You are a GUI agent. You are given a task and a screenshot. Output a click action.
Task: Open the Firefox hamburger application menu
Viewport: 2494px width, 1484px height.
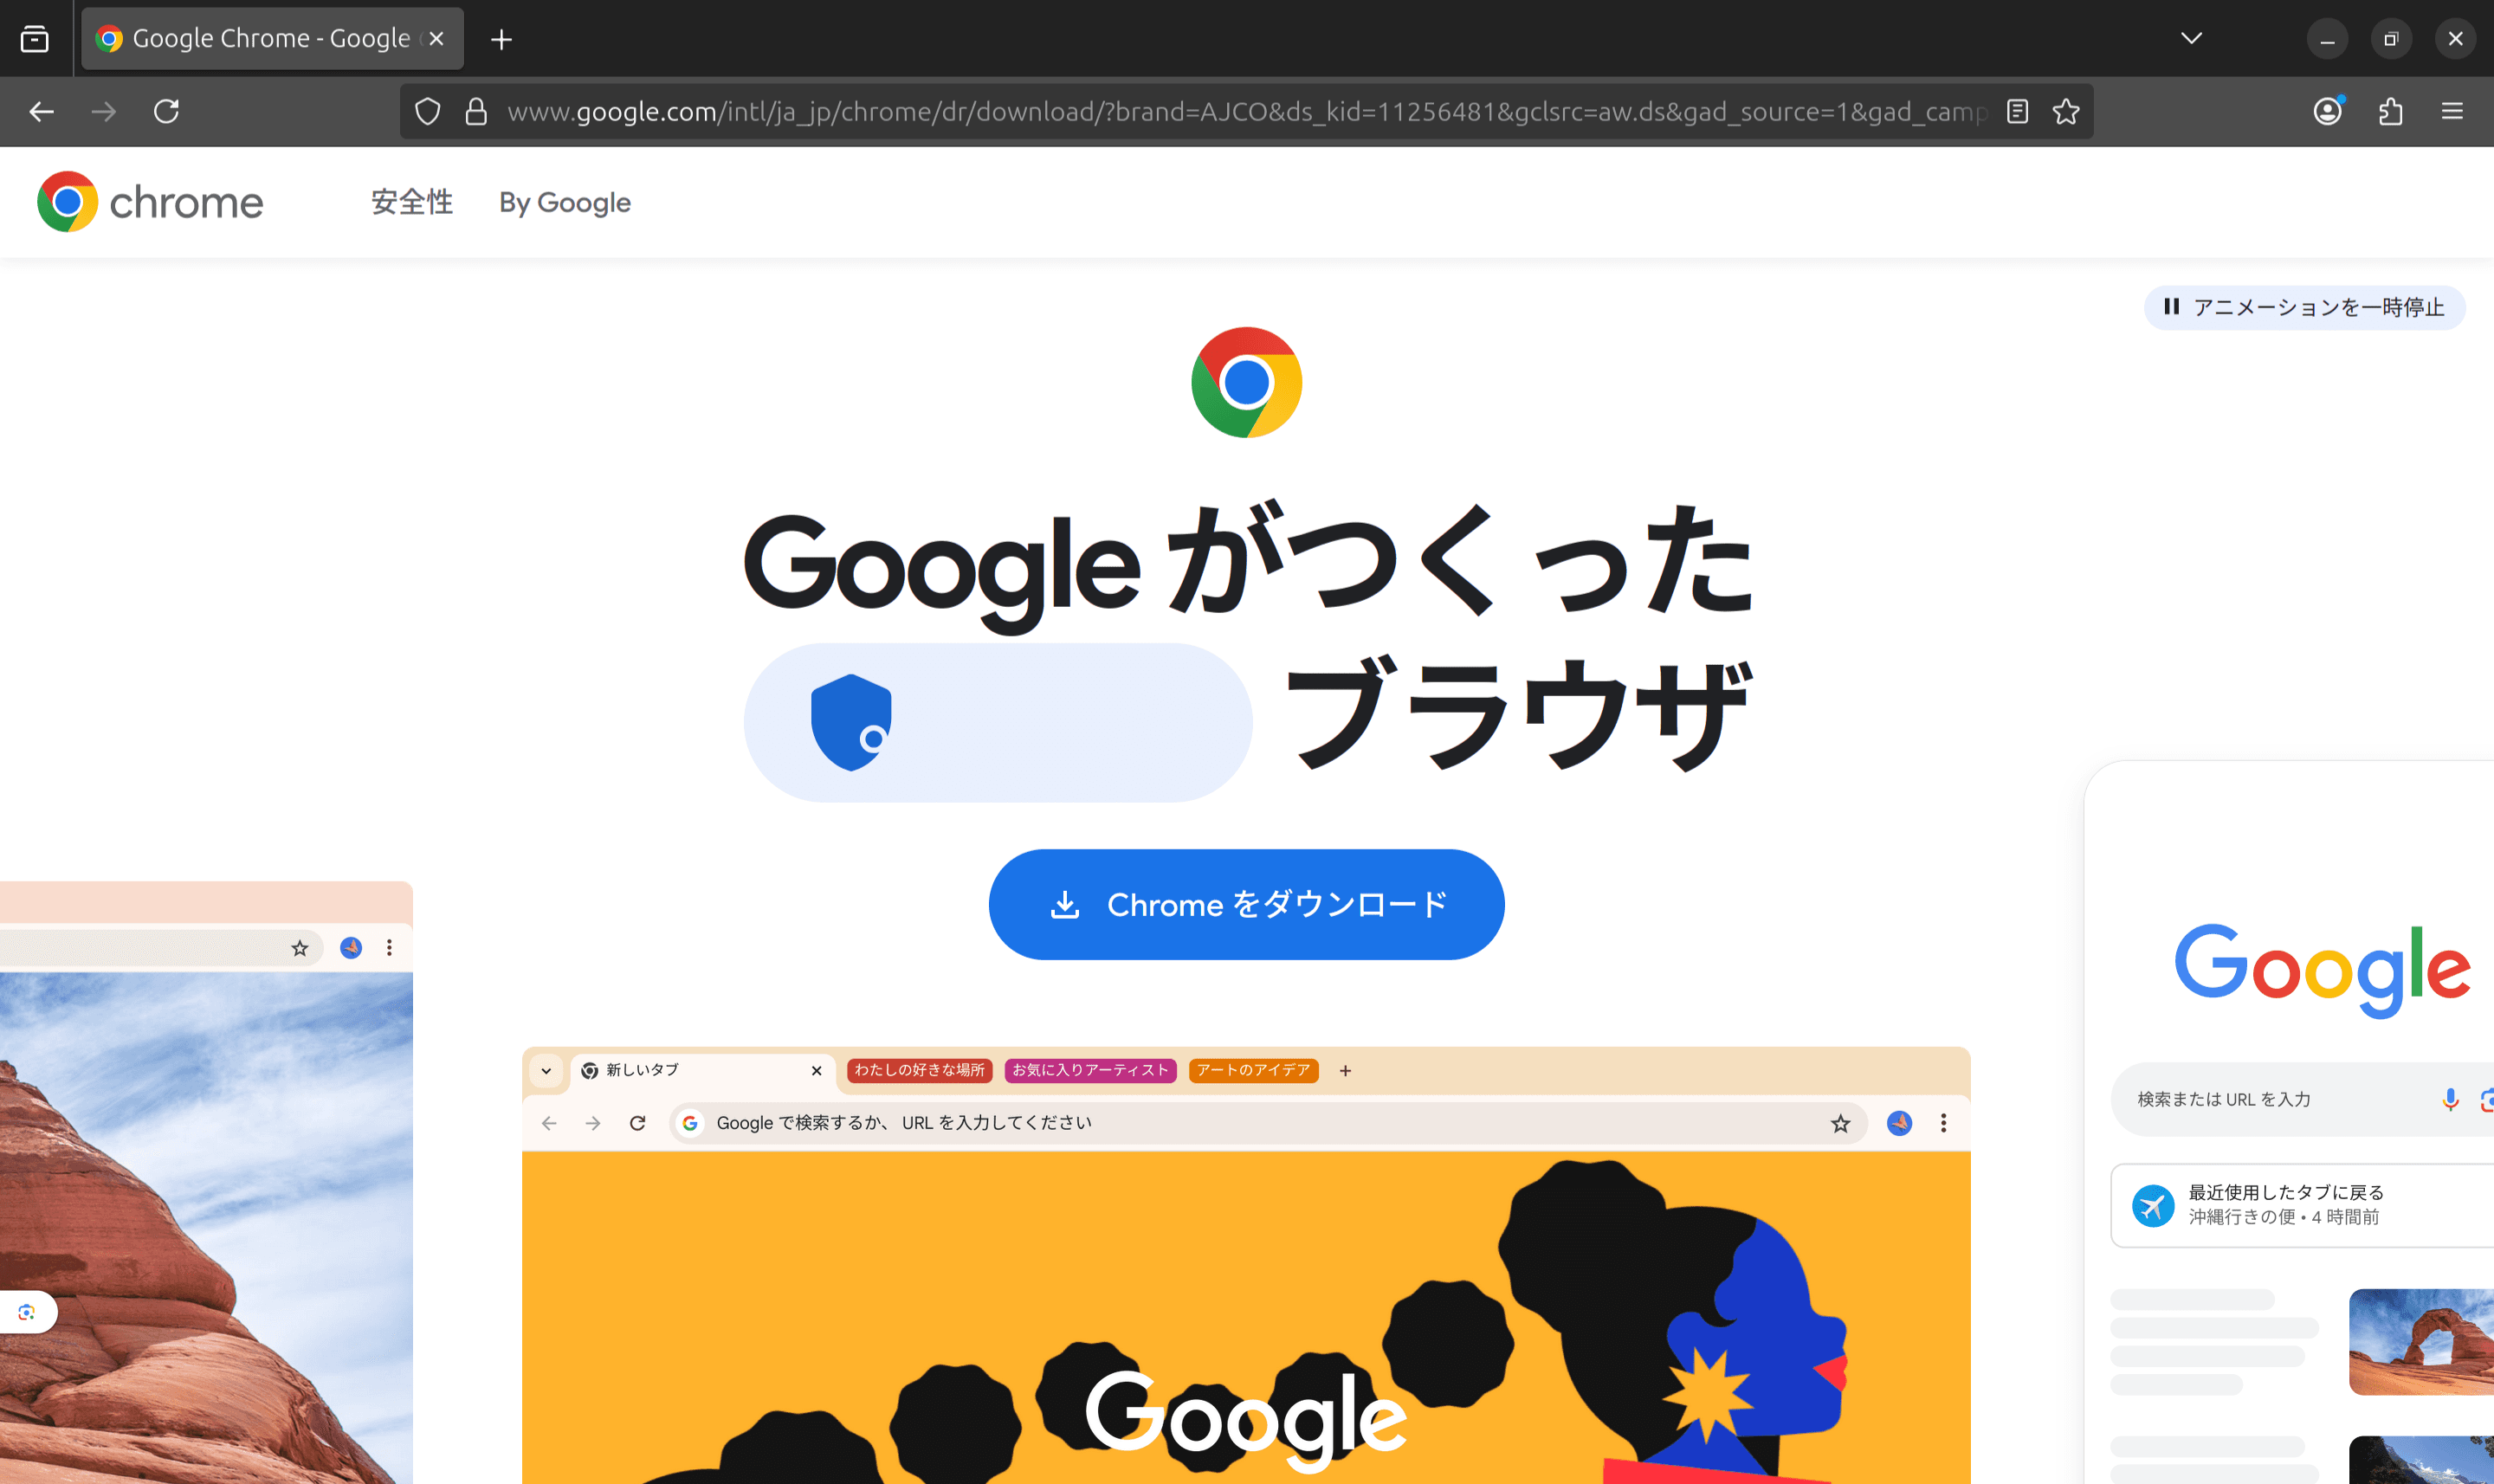pos(2452,111)
